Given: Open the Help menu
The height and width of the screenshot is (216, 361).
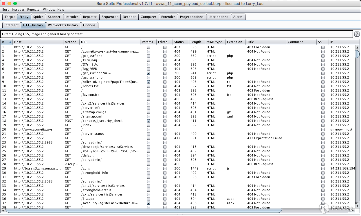Looking at the screenshot, I should (61, 10).
